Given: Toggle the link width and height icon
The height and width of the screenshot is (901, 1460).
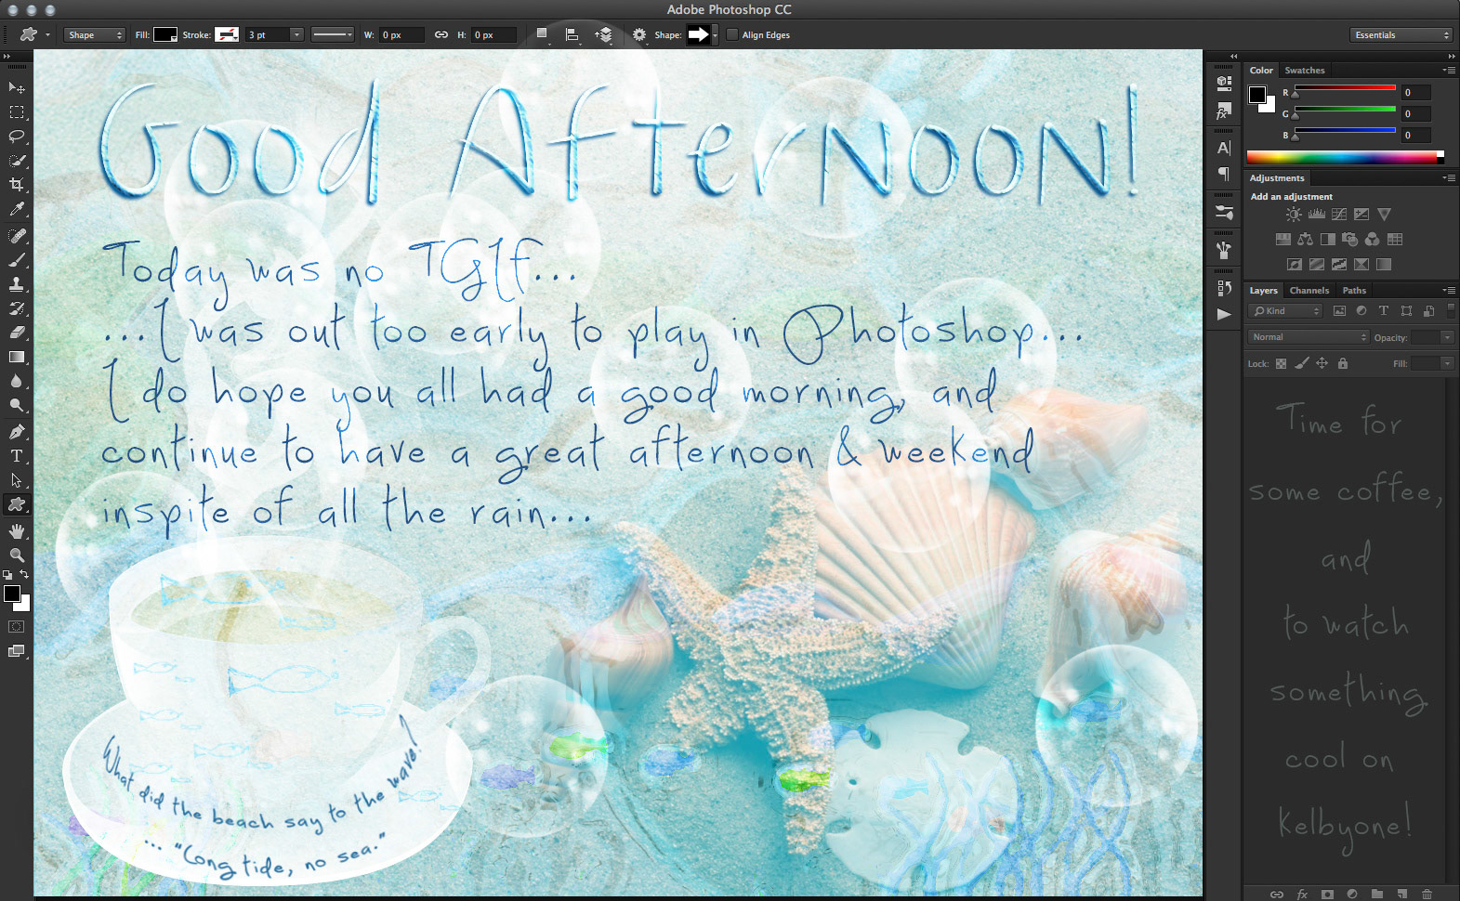Looking at the screenshot, I should click(x=441, y=35).
